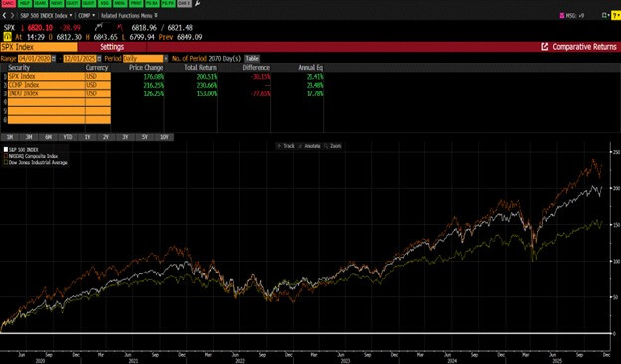Image resolution: width=621 pixels, height=364 pixels.
Task: Open the Period Daily dropdown
Action: (145, 58)
